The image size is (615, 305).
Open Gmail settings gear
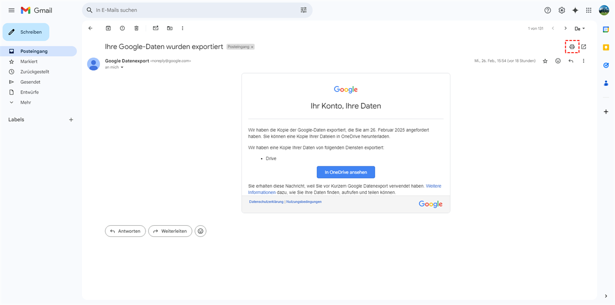(562, 10)
